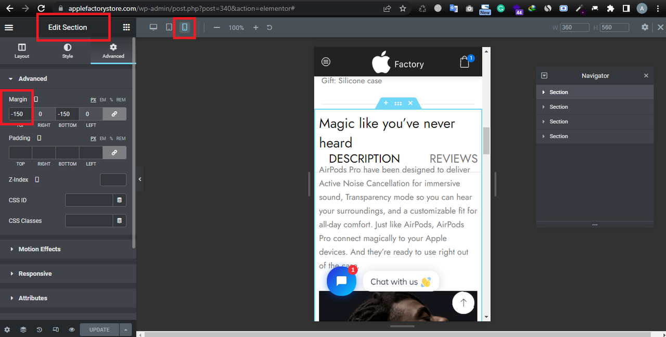Open History icon in footer
Viewport: 666px width, 337px height.
click(40, 330)
